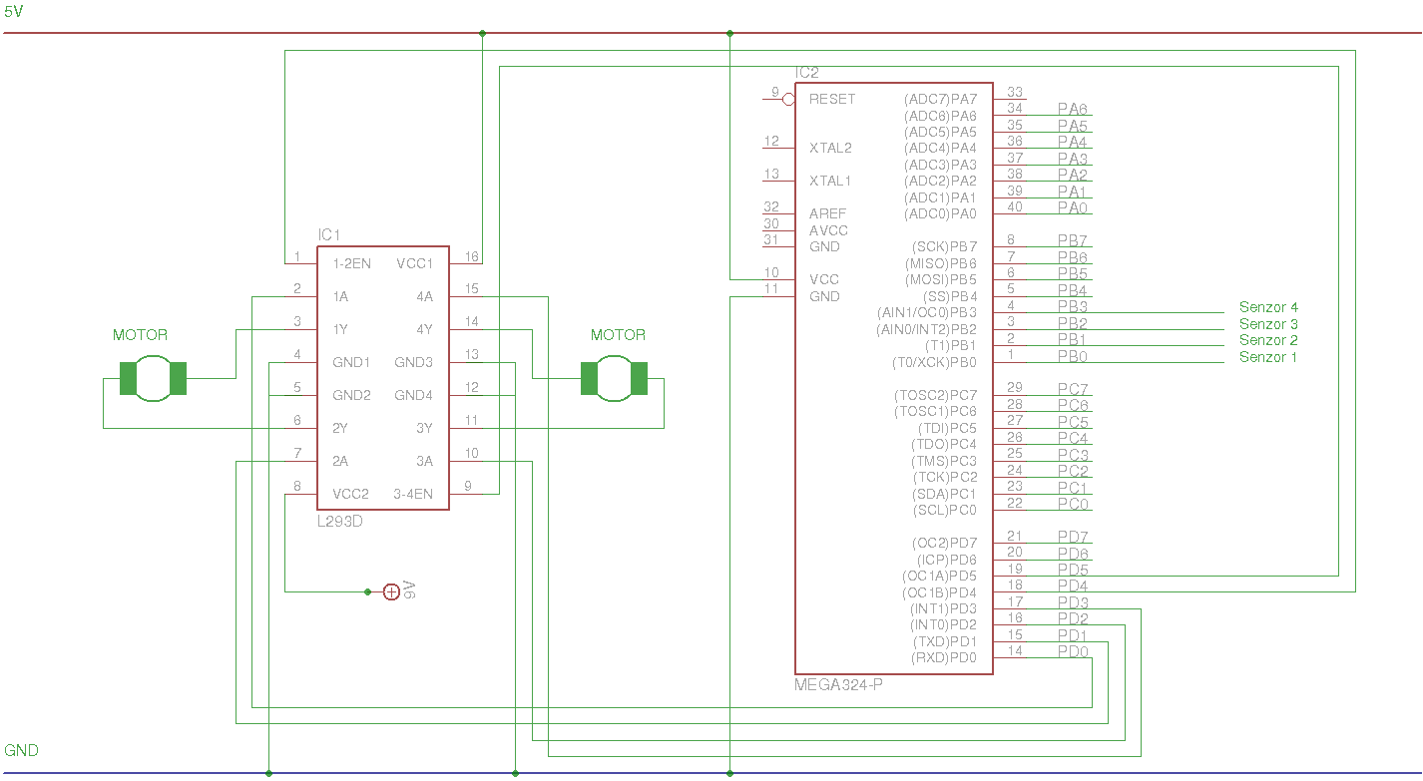Click the Senzor 4 label
The height and width of the screenshot is (781, 1423).
click(x=1268, y=307)
